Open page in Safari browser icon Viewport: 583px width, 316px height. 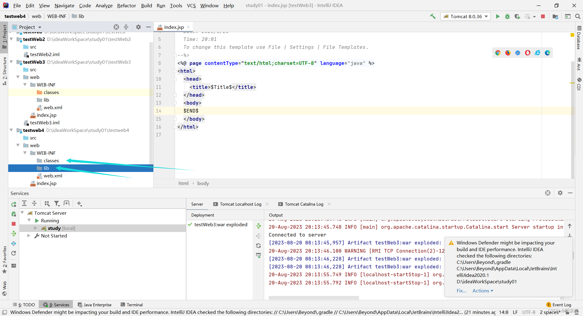518,53
